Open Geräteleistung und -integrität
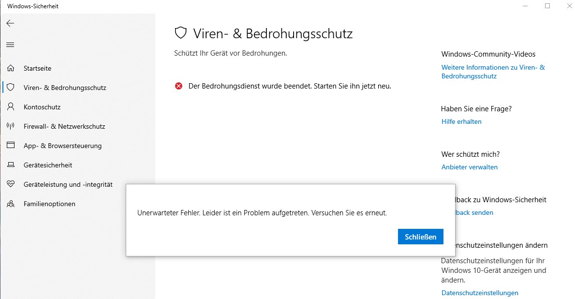 (68, 184)
